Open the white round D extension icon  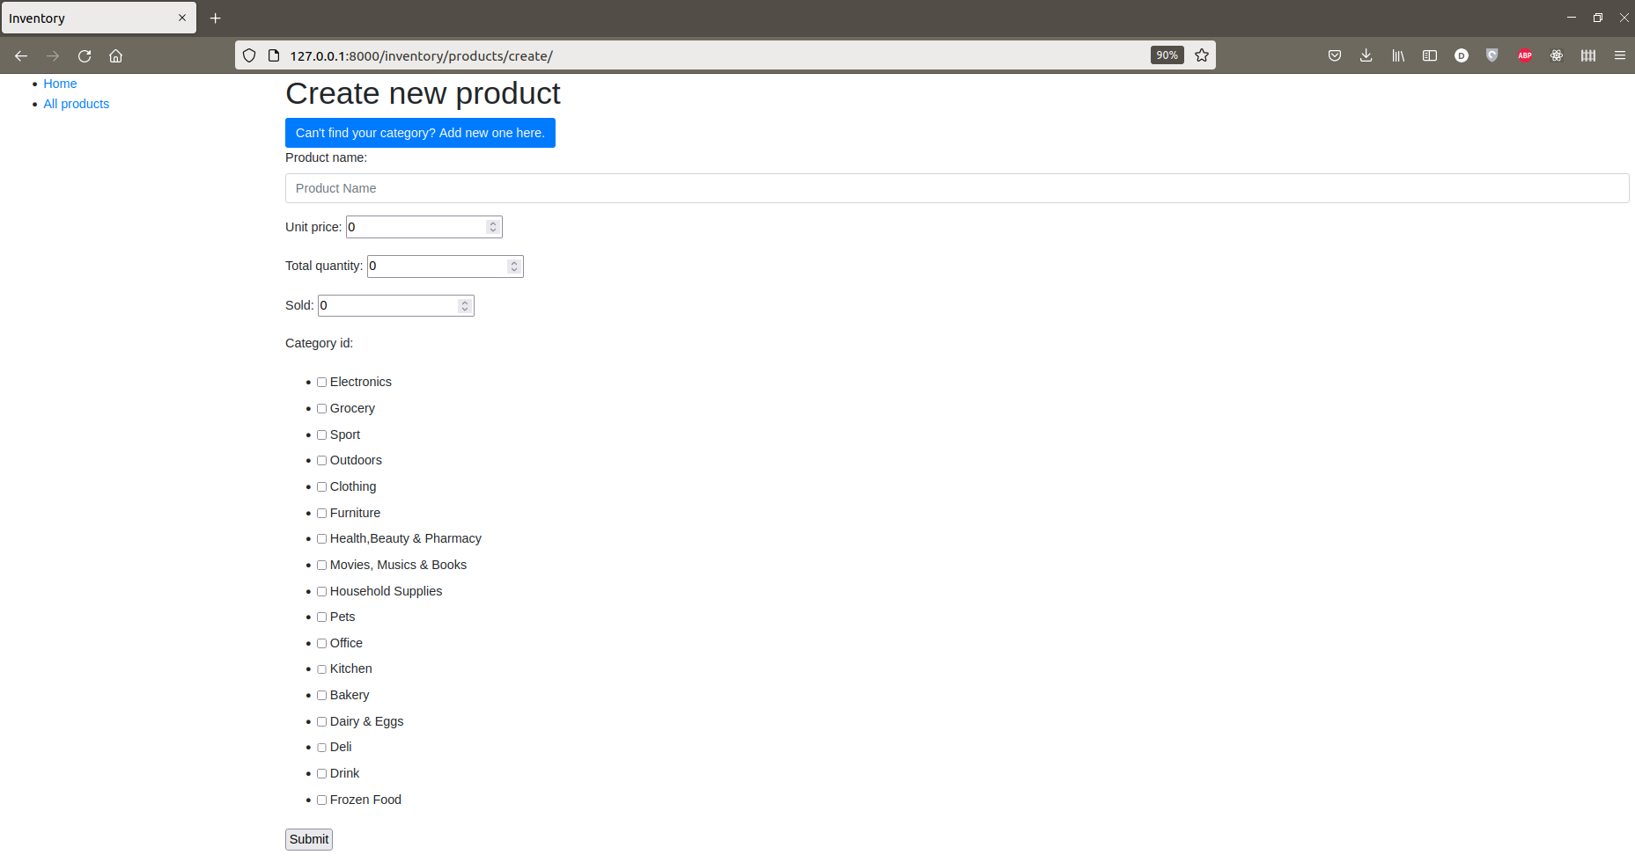coord(1462,55)
